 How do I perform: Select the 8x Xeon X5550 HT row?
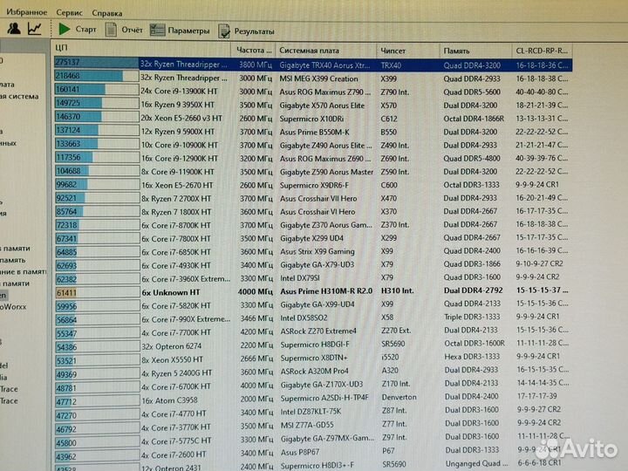[313, 359]
